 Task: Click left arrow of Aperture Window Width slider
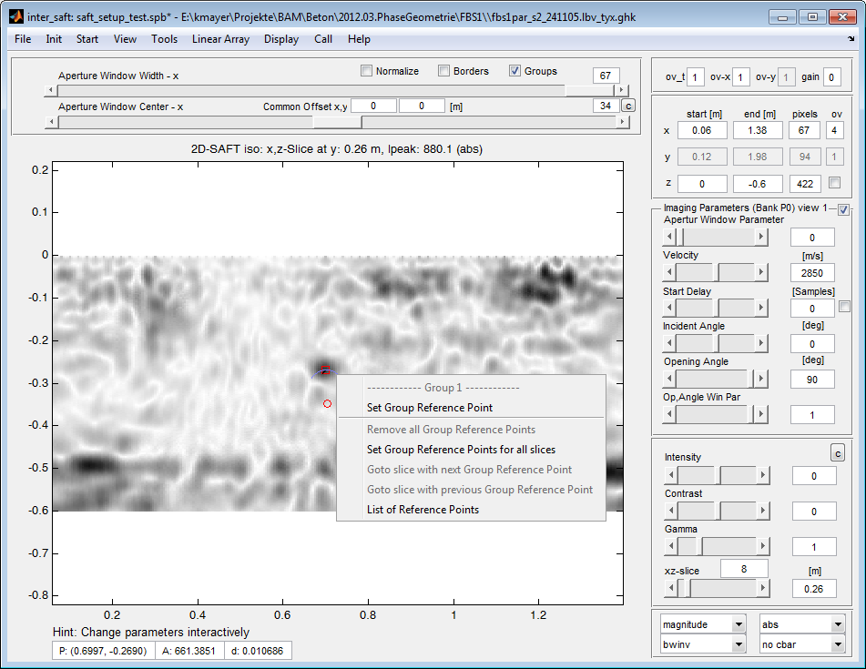(51, 90)
